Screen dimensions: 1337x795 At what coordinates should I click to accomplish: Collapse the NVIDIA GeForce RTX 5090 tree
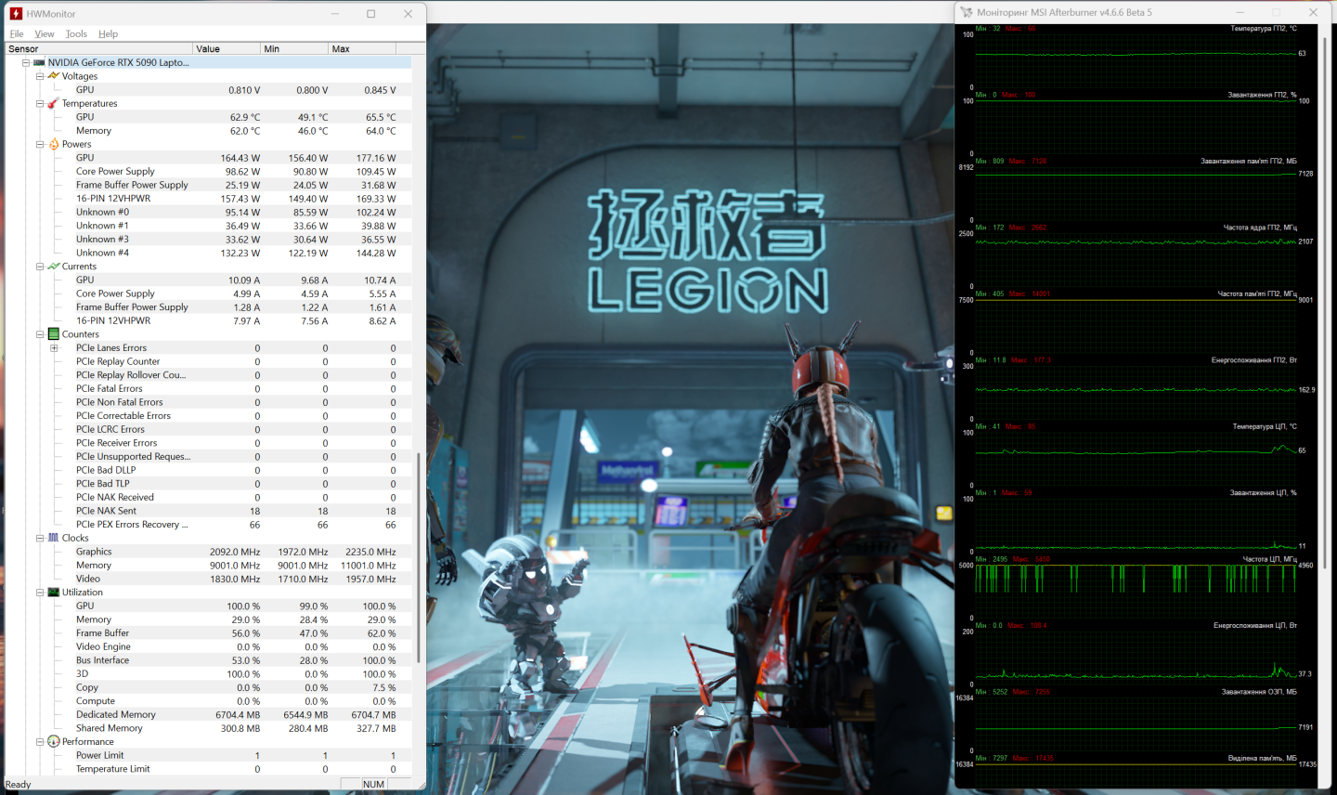coord(26,63)
